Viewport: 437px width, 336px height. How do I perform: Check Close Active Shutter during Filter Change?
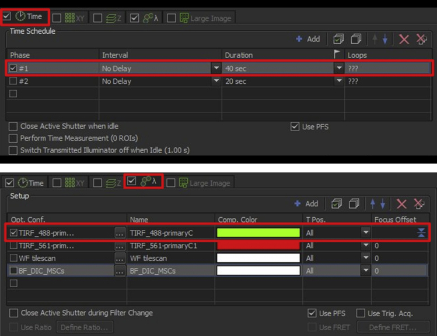pos(13,313)
